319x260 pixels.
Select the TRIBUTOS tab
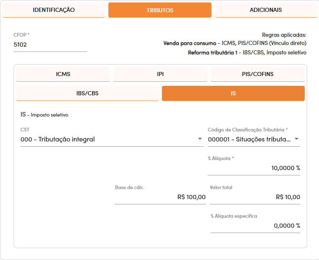(160, 10)
